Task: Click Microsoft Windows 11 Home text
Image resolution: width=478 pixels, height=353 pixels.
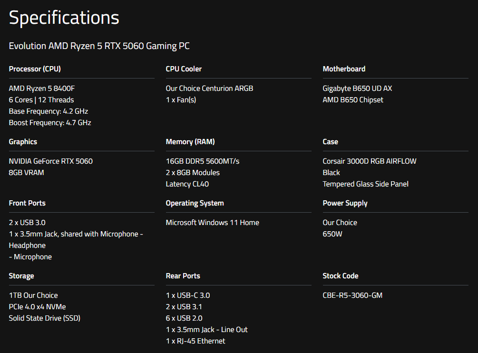Action: (x=213, y=223)
